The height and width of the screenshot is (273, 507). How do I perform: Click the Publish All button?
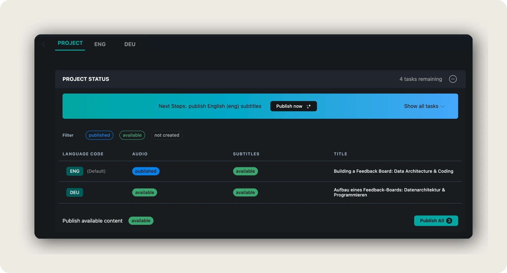436,221
